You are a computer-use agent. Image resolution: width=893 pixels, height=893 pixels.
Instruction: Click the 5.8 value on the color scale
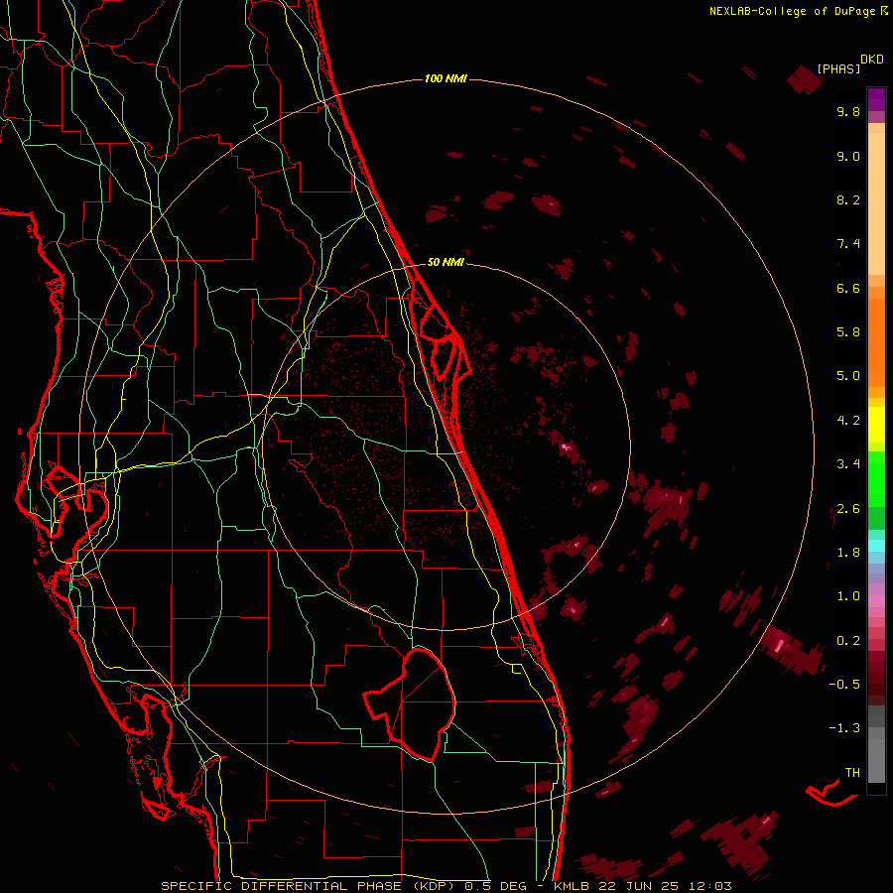tap(848, 332)
